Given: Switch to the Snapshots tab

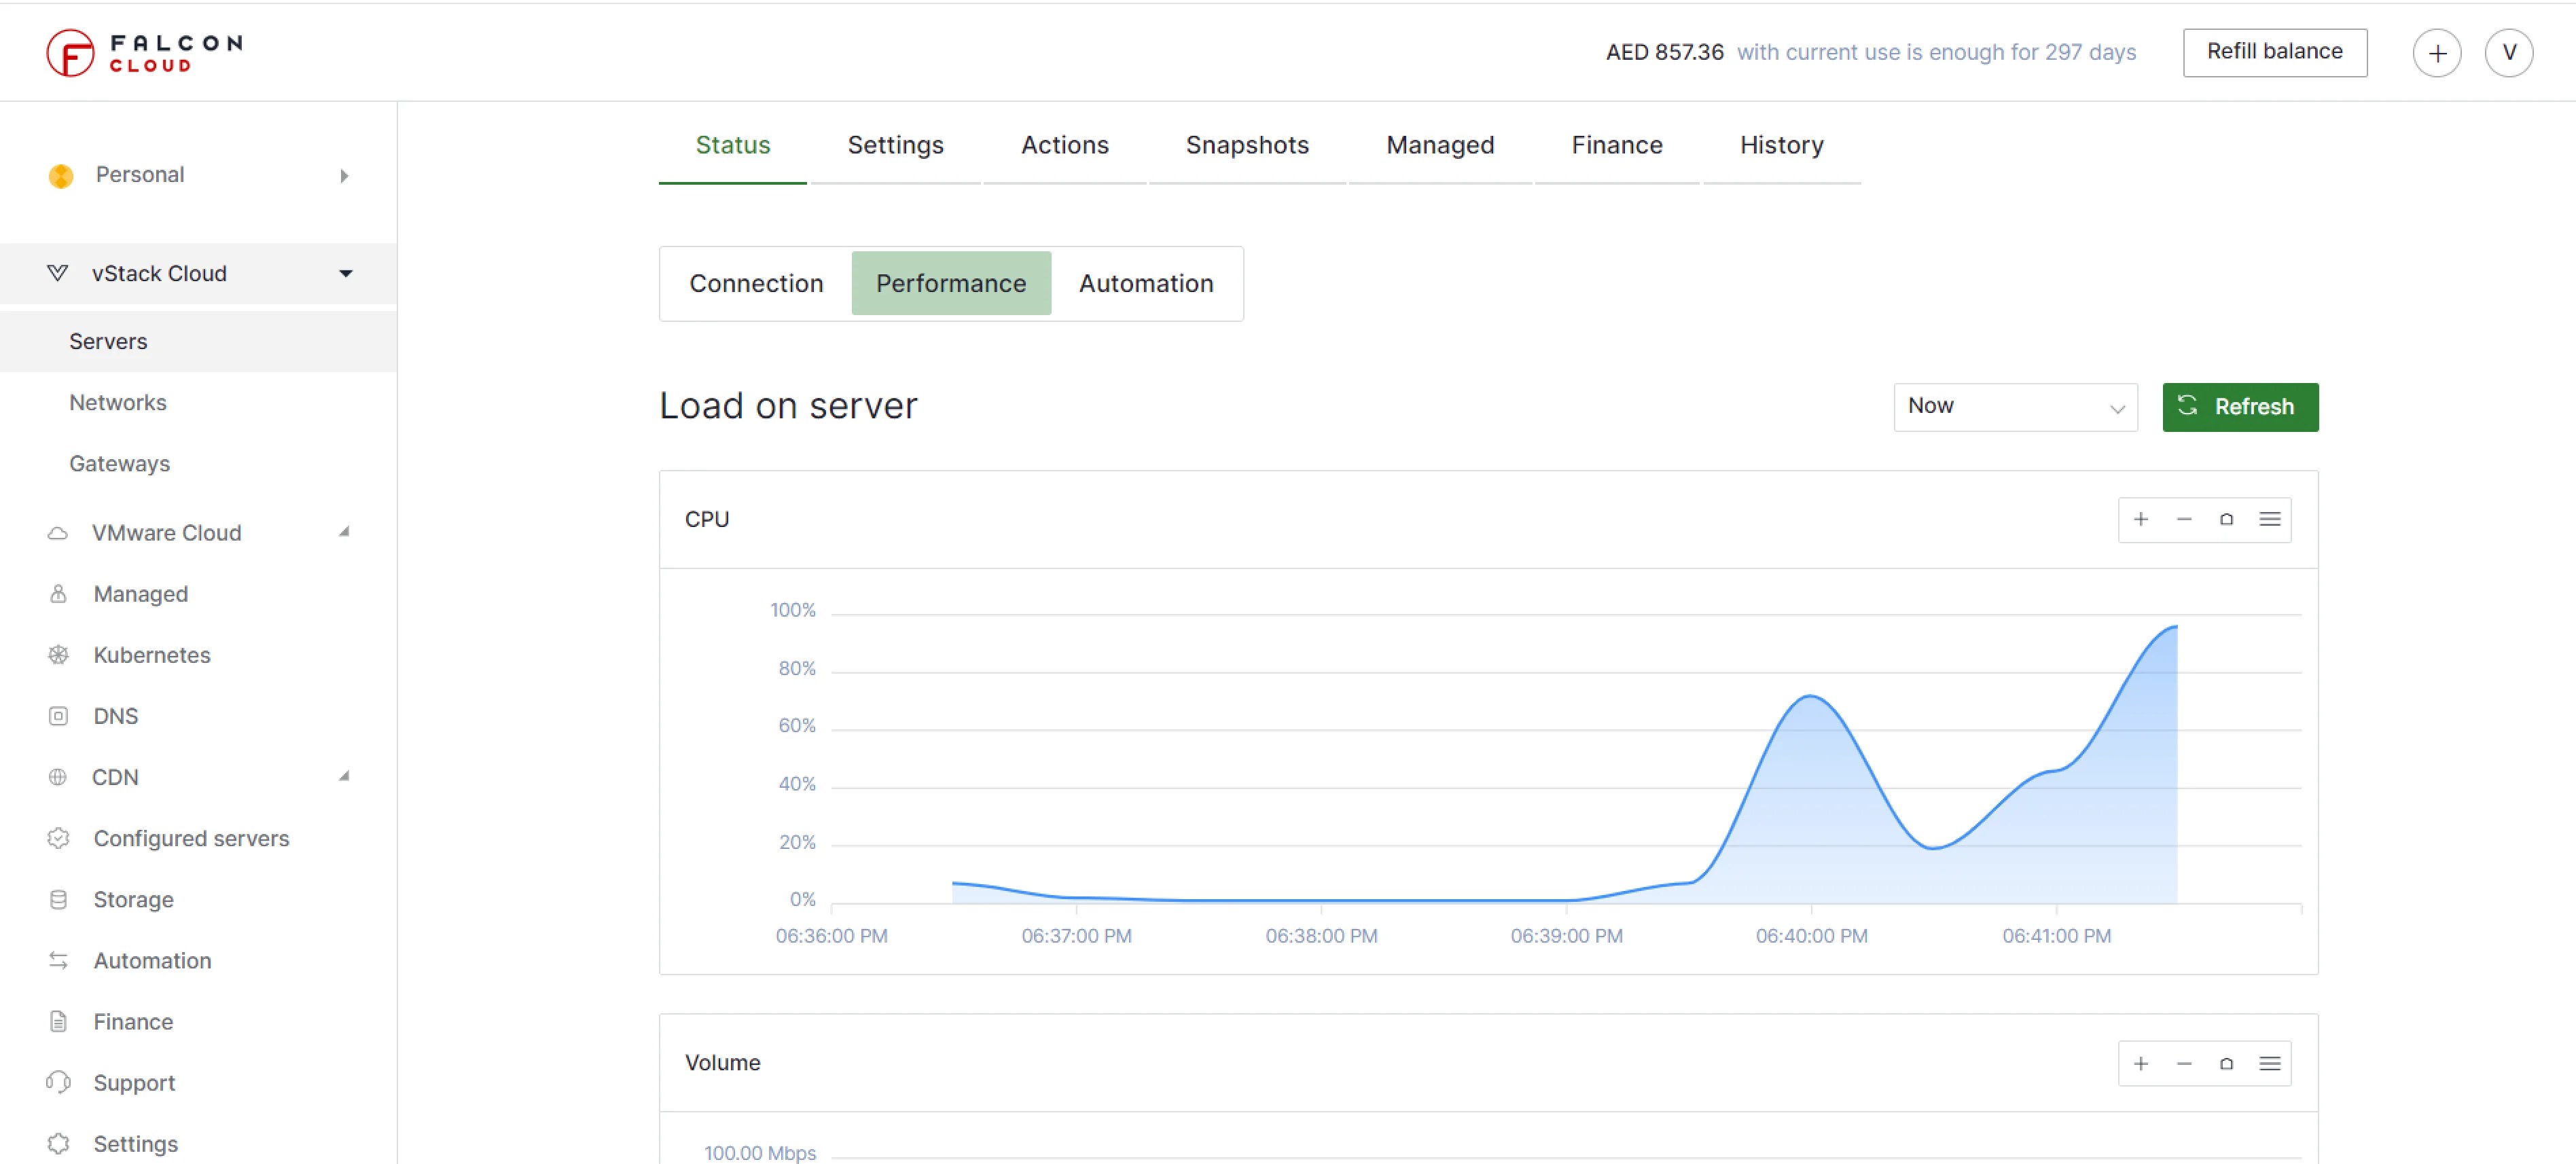Looking at the screenshot, I should (x=1246, y=146).
